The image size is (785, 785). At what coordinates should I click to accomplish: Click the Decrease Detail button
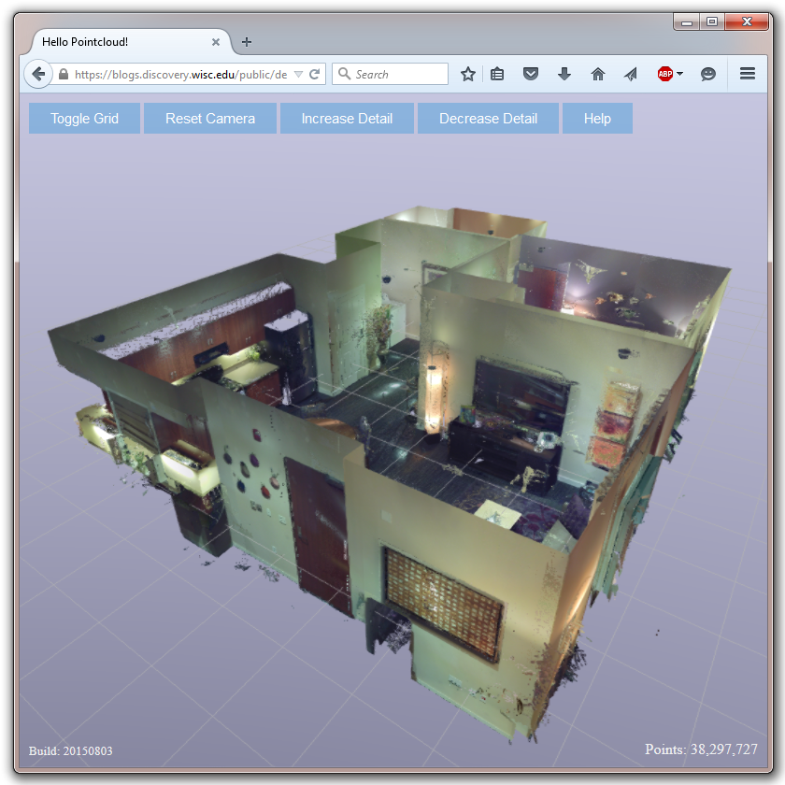coord(488,119)
